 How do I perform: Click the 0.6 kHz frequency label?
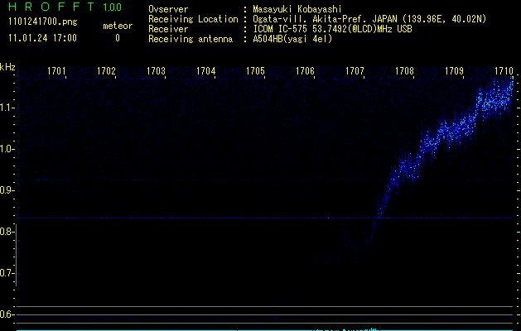click(7, 314)
